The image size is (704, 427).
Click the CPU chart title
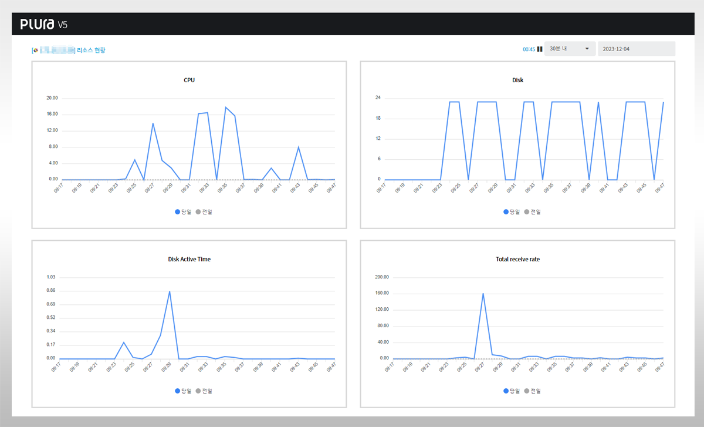point(189,80)
